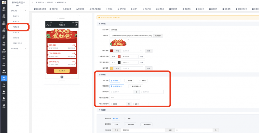This screenshot has height=133, width=259.
Task: Remove the top image with the small X
Action: click(x=128, y=39)
